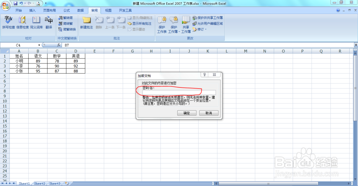
Task: Switch to 页面布局 tab
Action: [49, 10]
